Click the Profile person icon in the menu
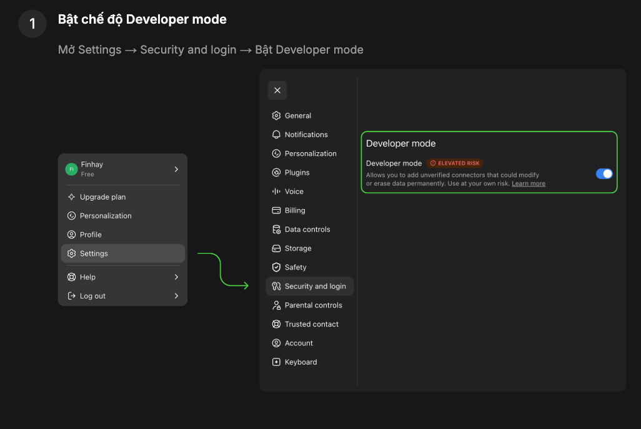Screen dimensions: 641x429 (72, 234)
